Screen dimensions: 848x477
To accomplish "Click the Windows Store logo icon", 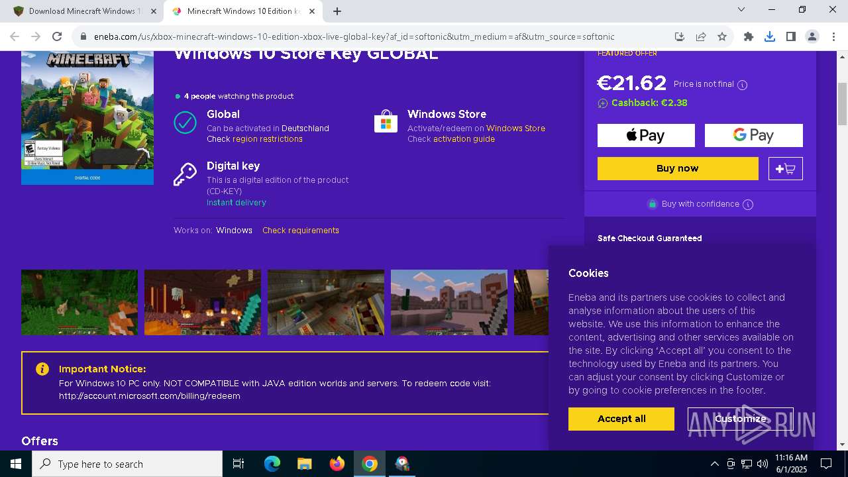I will click(386, 123).
